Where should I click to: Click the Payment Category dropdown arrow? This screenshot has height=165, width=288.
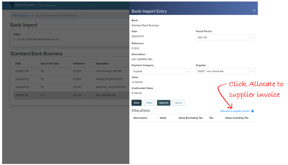tap(188, 71)
